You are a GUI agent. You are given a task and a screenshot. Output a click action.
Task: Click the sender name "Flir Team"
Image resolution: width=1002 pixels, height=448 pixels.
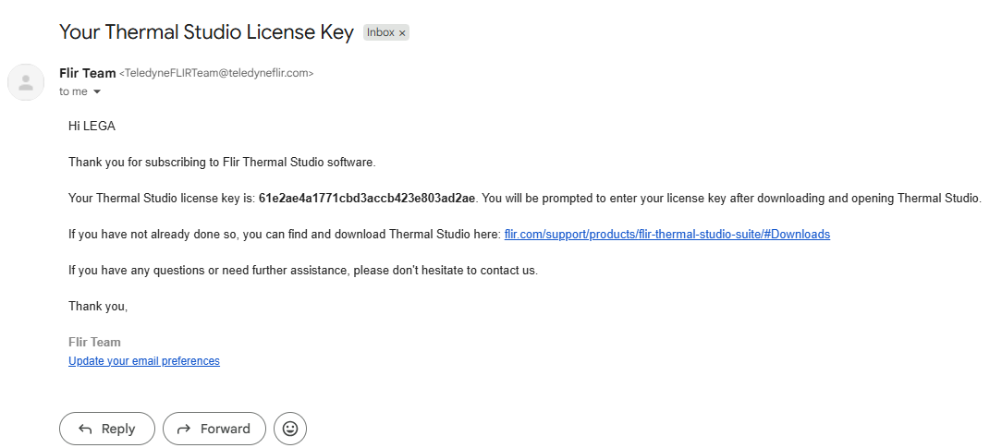[87, 73]
